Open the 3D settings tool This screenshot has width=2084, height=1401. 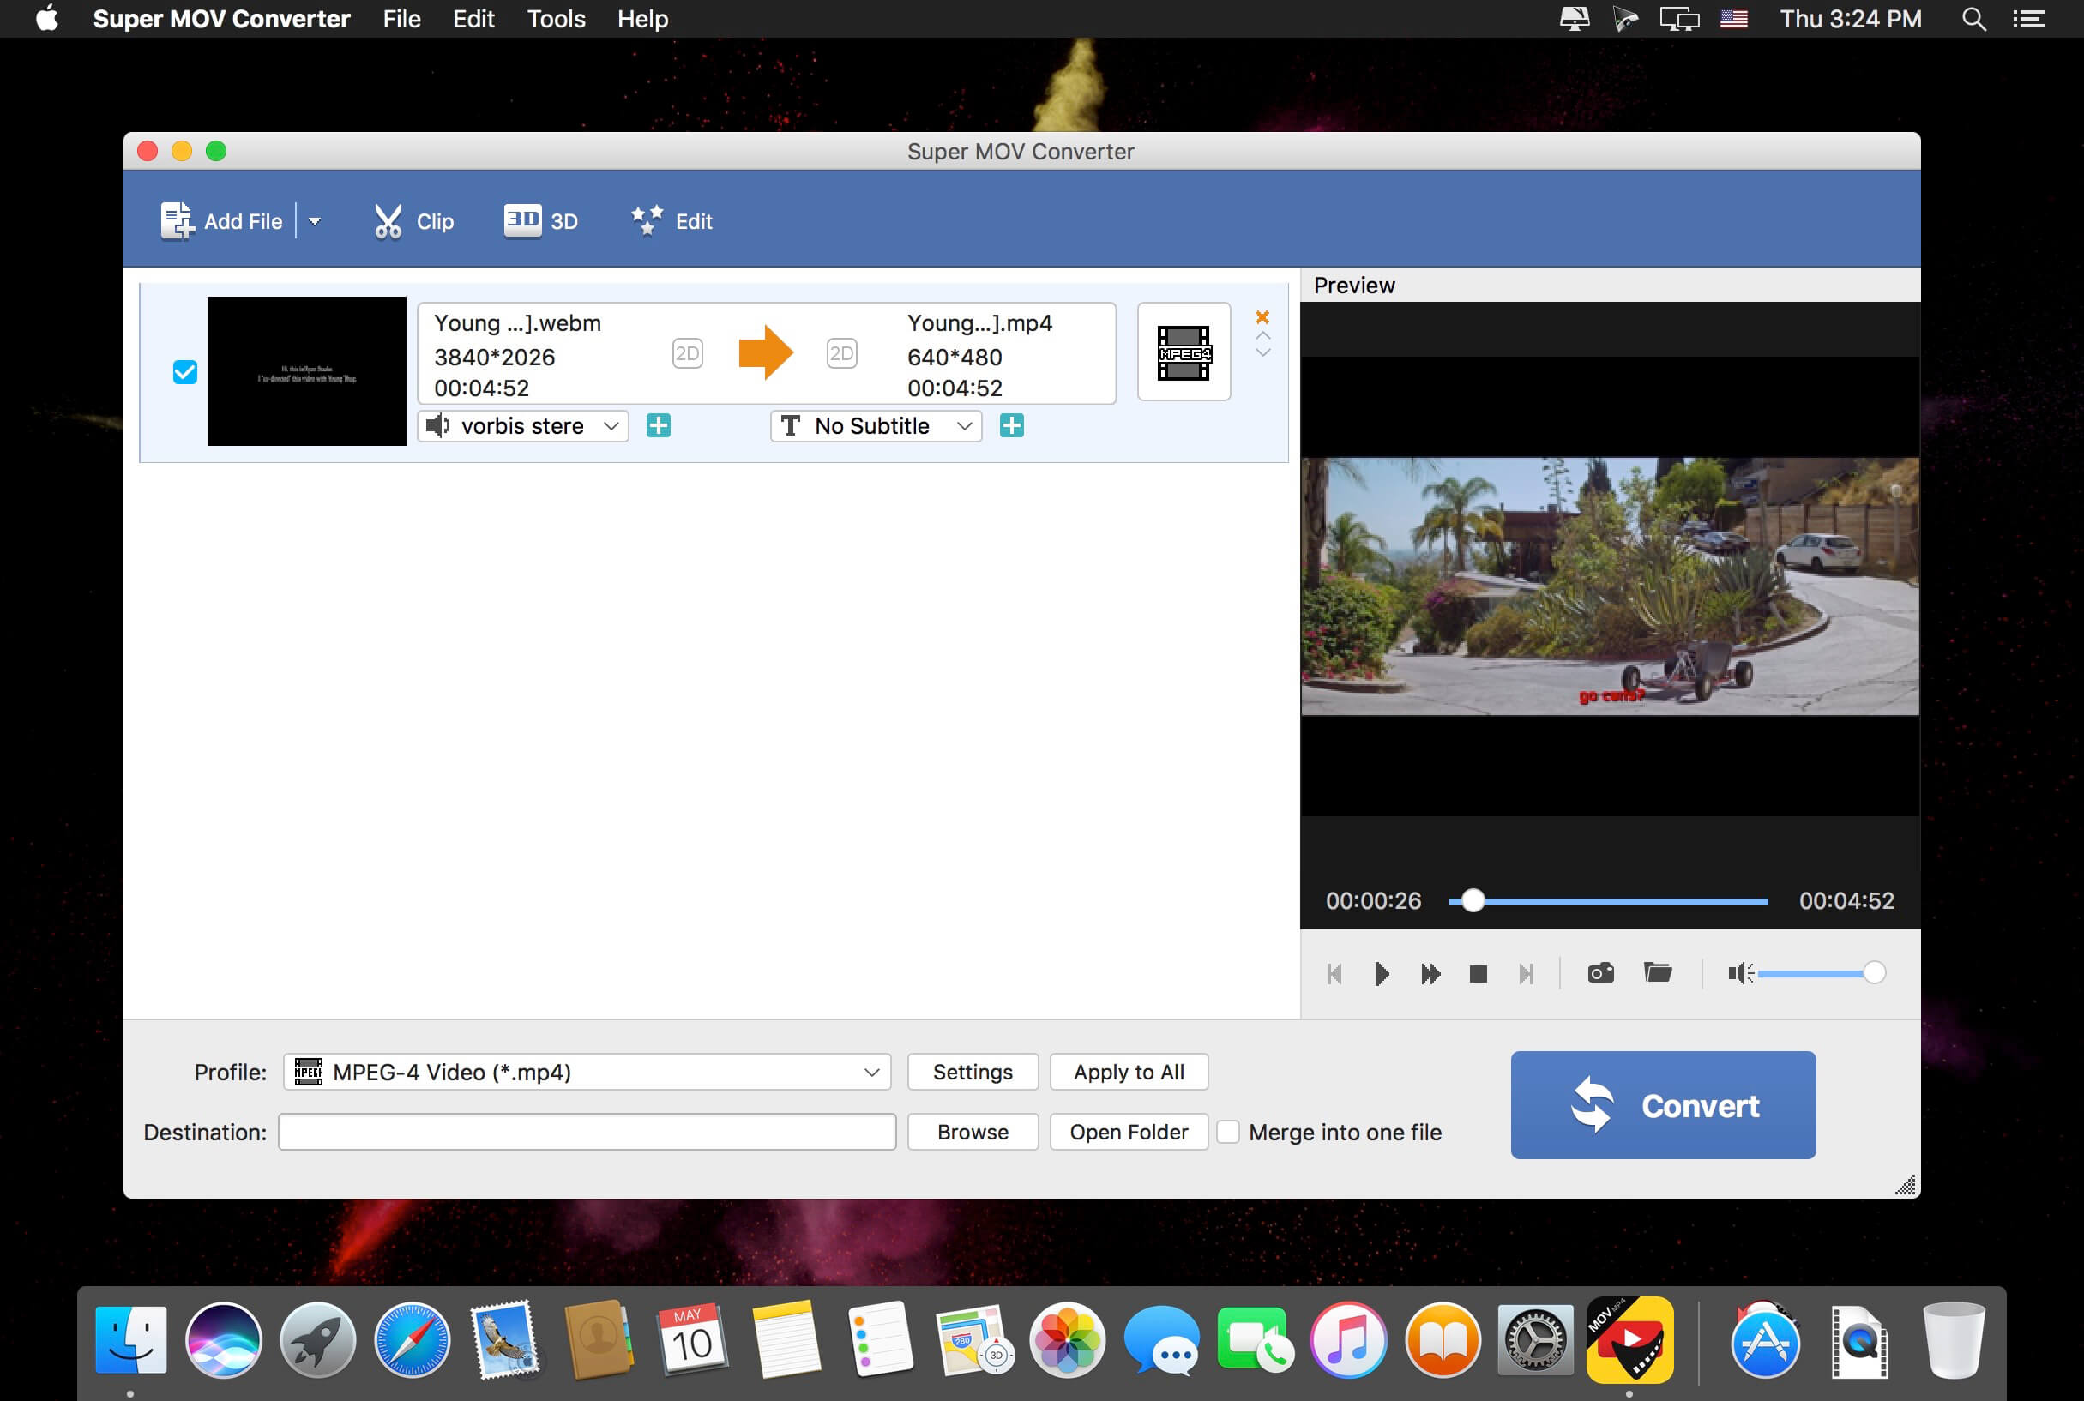pos(540,220)
